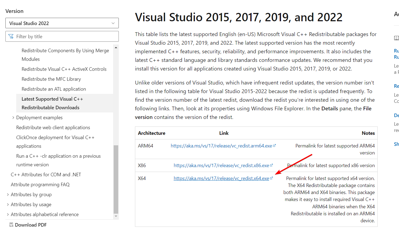Open Run a C++ -clr application article
Screen dimensions: 399x229
[58, 160]
